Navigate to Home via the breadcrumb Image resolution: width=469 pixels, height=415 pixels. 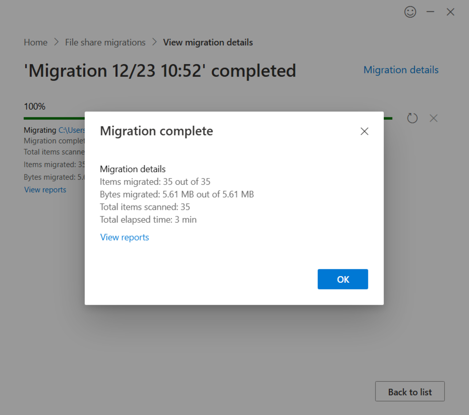click(35, 42)
